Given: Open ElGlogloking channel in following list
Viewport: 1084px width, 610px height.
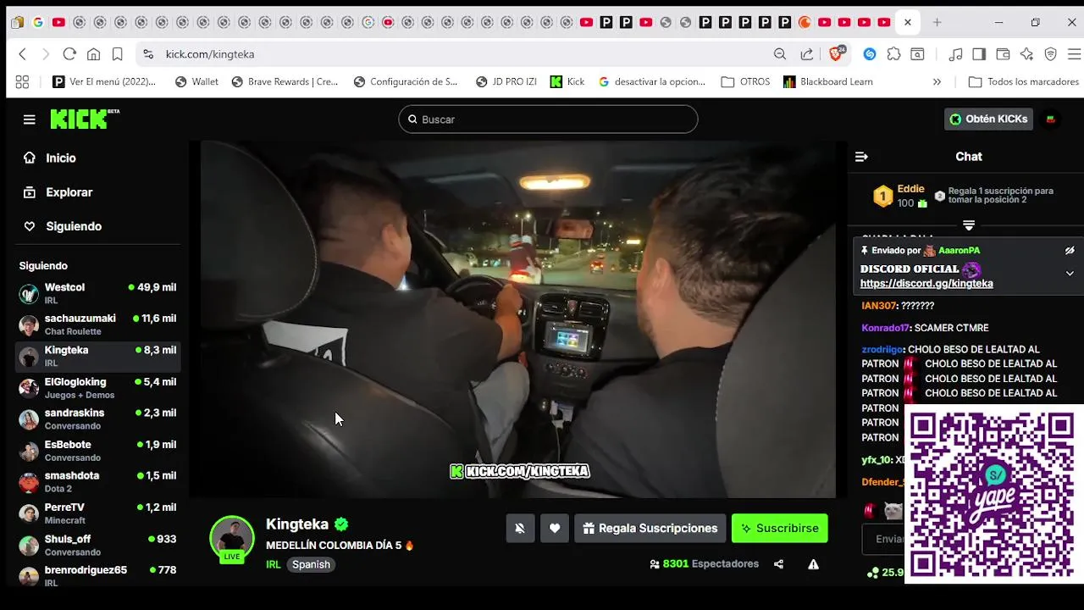Looking at the screenshot, I should (97, 388).
